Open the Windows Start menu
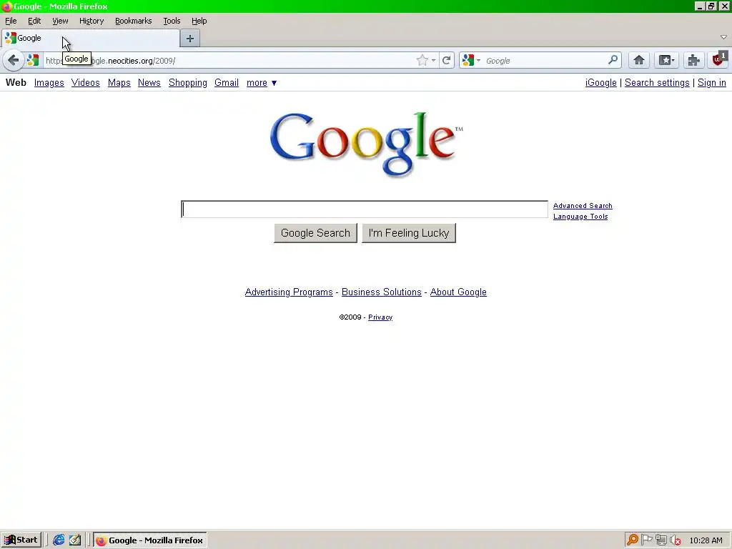732x549 pixels. pyautogui.click(x=21, y=540)
